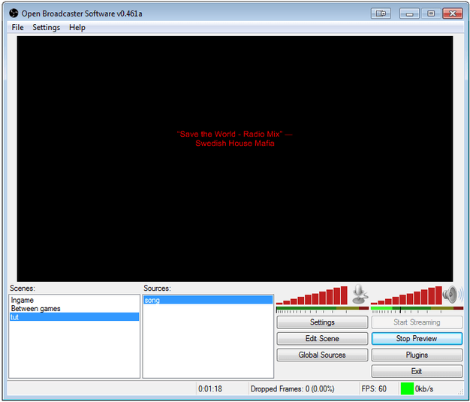
Task: Click the FPS: 60 status text
Action: 374,388
